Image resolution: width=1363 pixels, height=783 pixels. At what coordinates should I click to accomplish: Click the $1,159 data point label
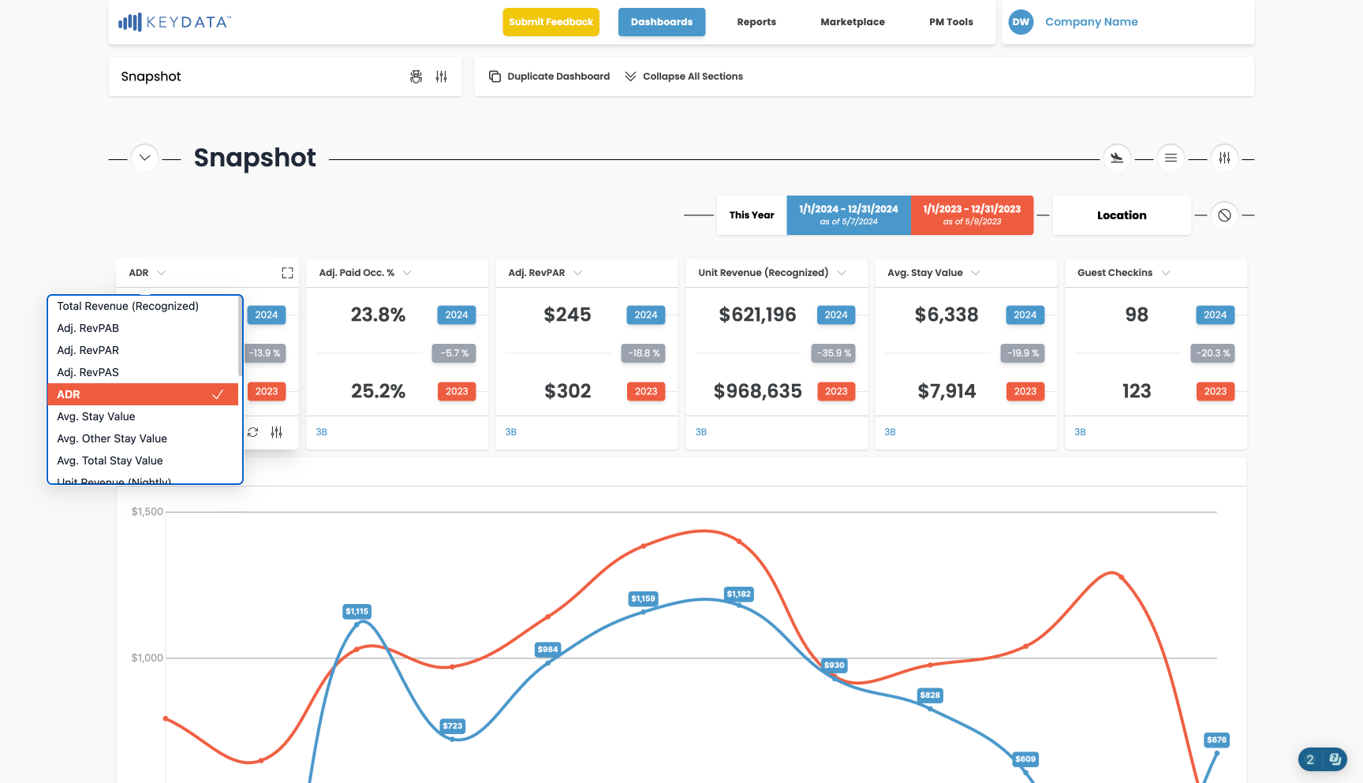pyautogui.click(x=643, y=598)
